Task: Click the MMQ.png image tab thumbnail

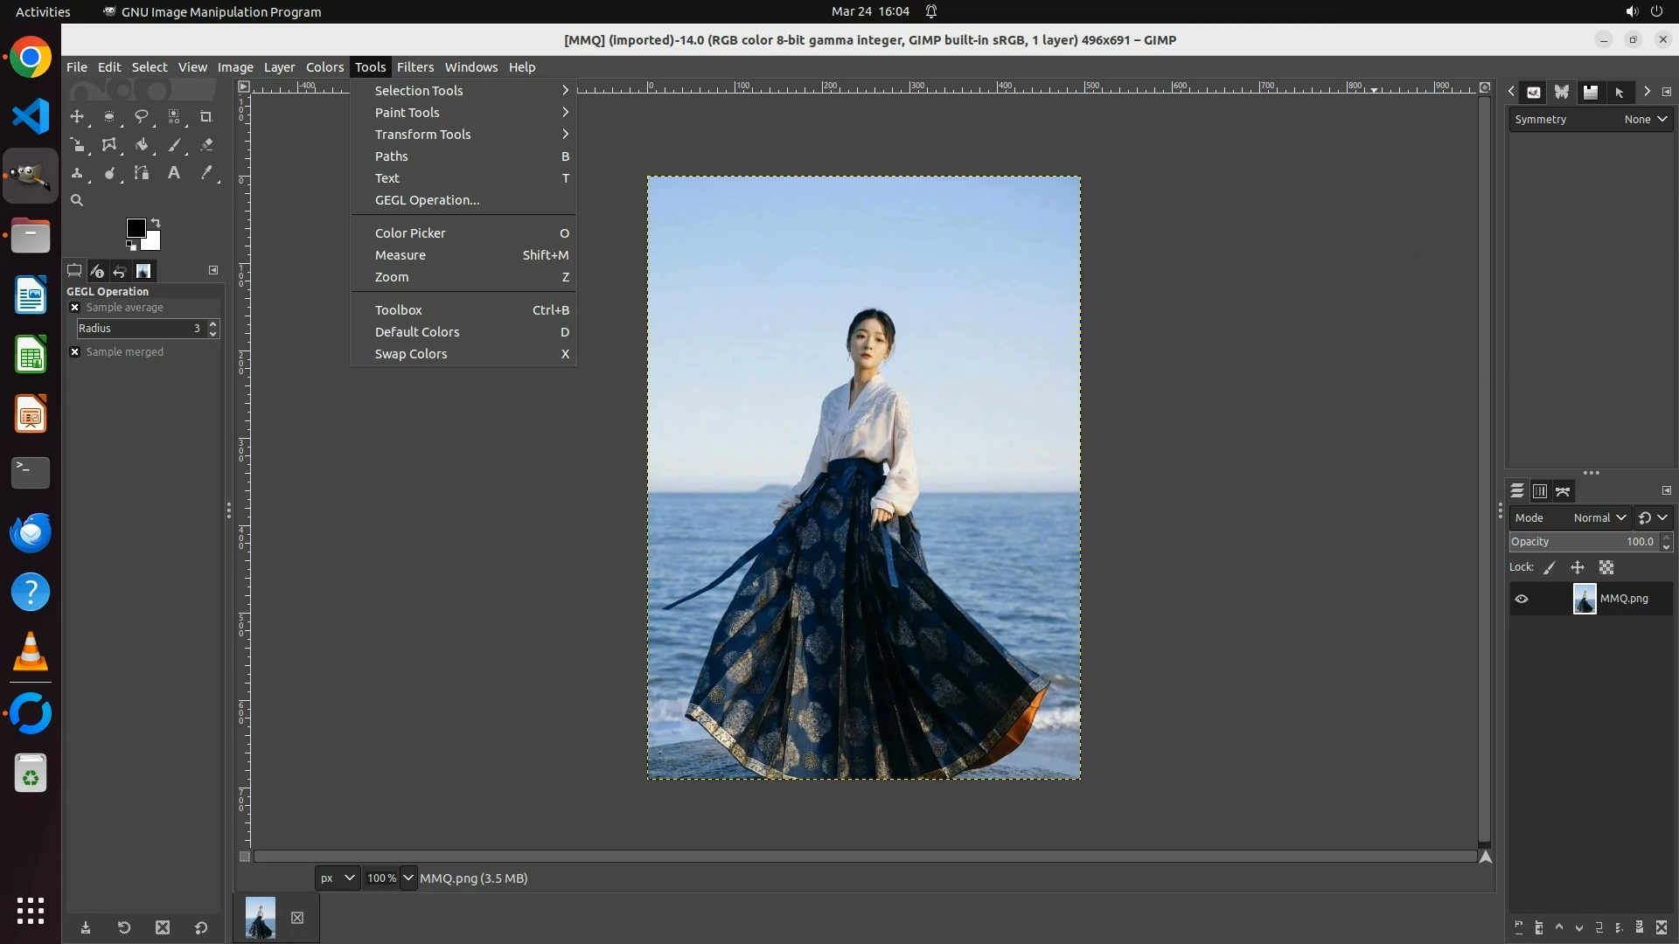Action: pos(261,918)
